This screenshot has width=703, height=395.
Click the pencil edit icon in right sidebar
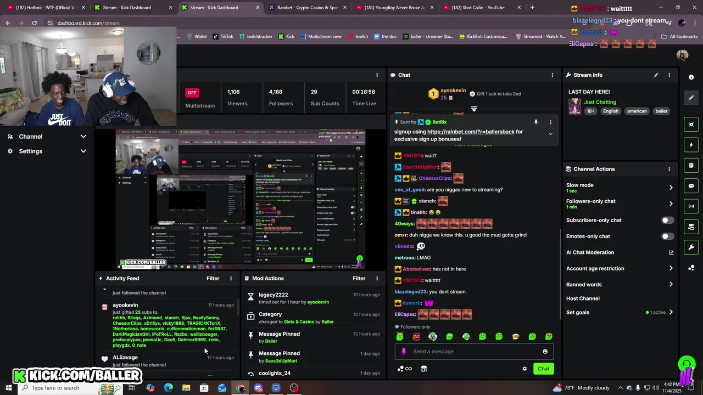[691, 98]
